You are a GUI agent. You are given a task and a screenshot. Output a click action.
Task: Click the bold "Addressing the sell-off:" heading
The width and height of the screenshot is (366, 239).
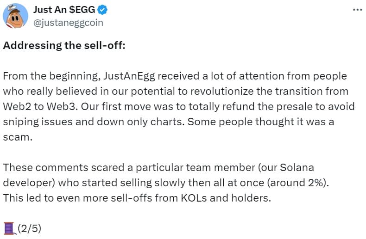click(65, 45)
